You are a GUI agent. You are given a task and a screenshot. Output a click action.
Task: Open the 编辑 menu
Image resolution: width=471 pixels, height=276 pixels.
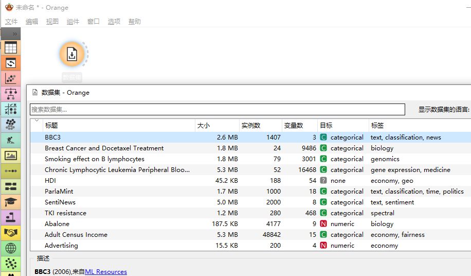[x=32, y=22]
